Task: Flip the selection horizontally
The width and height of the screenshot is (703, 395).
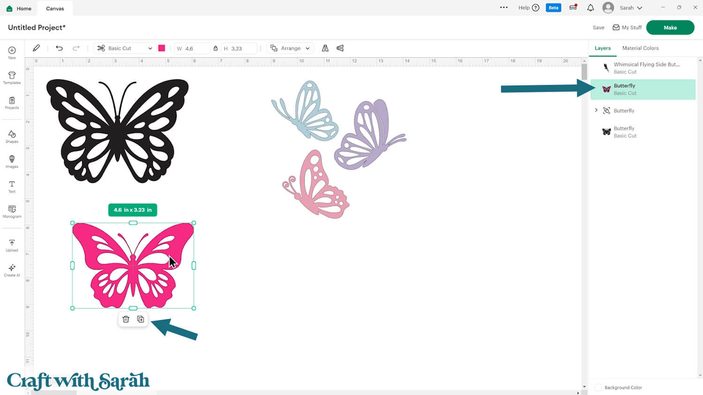Action: coord(325,48)
